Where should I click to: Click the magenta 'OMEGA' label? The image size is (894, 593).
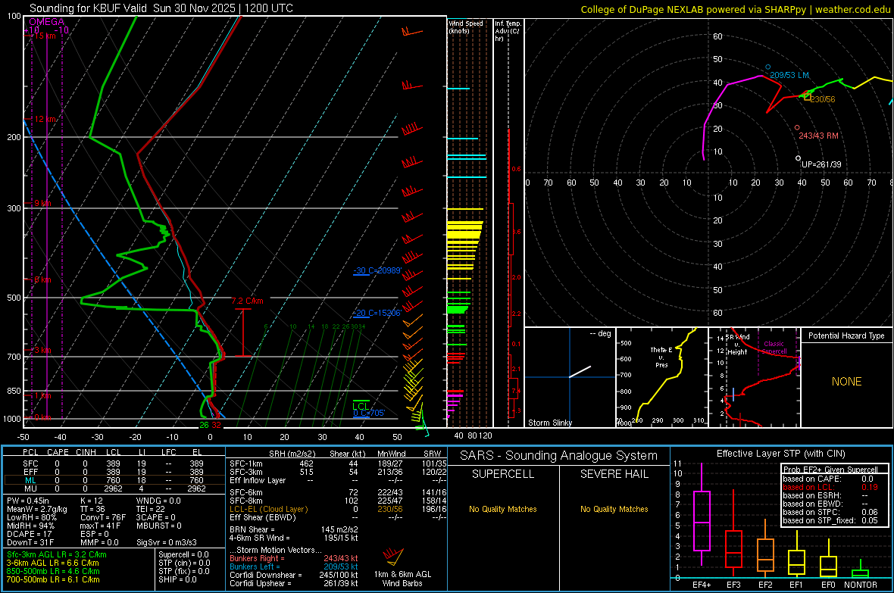46,22
